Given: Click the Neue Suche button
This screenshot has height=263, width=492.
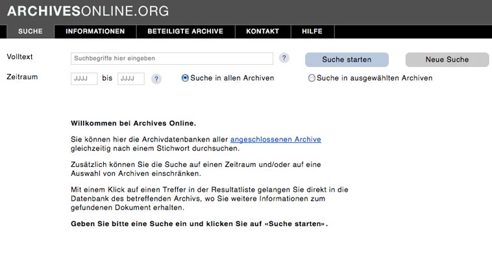Looking at the screenshot, I should click(x=447, y=60).
